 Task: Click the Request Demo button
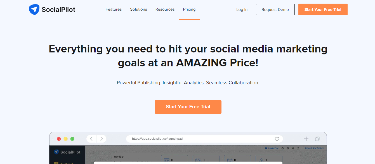(275, 9)
